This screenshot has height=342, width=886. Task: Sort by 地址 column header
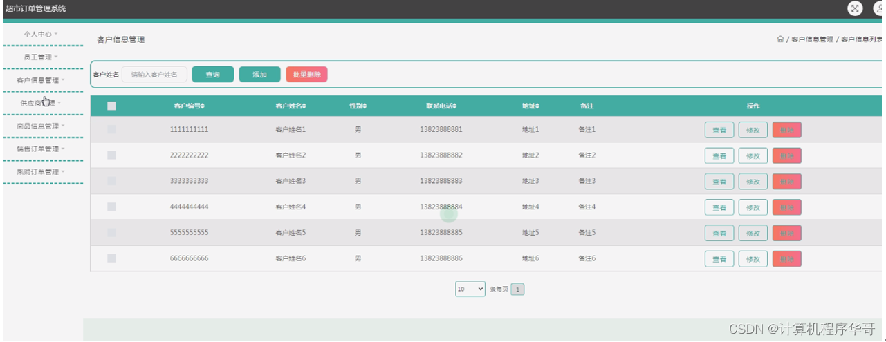pyautogui.click(x=530, y=106)
